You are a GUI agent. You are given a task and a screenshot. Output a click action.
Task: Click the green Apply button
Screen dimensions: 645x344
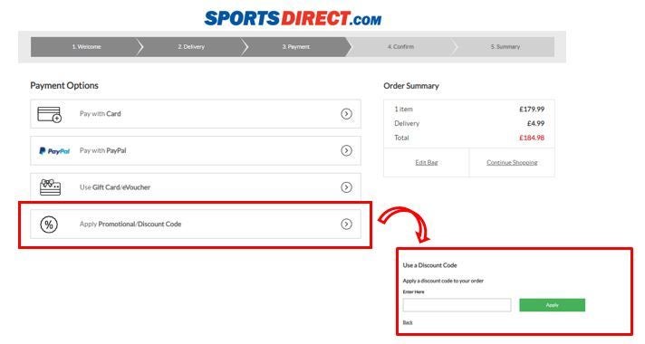(x=552, y=305)
